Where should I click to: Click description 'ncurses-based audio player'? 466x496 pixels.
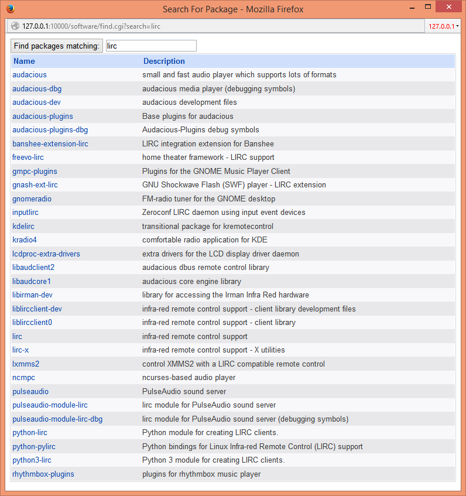click(x=189, y=377)
